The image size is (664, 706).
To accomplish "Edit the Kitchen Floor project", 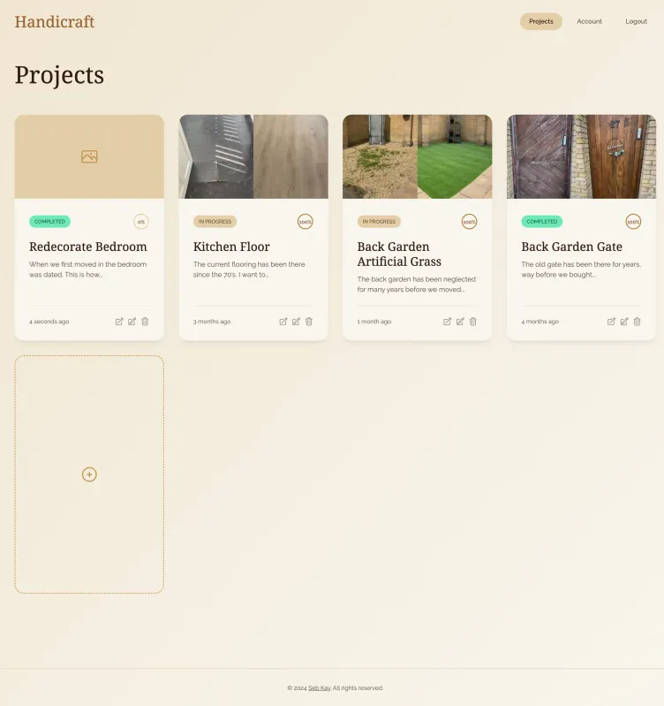I will pos(296,322).
